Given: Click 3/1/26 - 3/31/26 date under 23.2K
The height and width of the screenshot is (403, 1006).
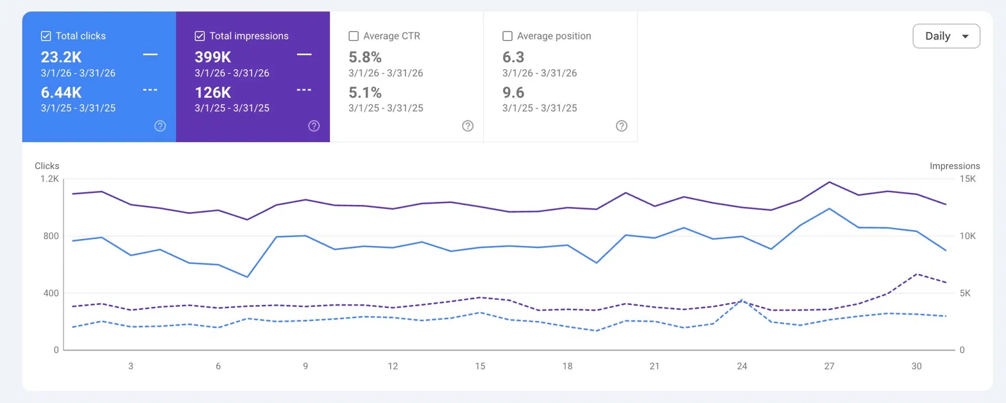Looking at the screenshot, I should pyautogui.click(x=78, y=73).
